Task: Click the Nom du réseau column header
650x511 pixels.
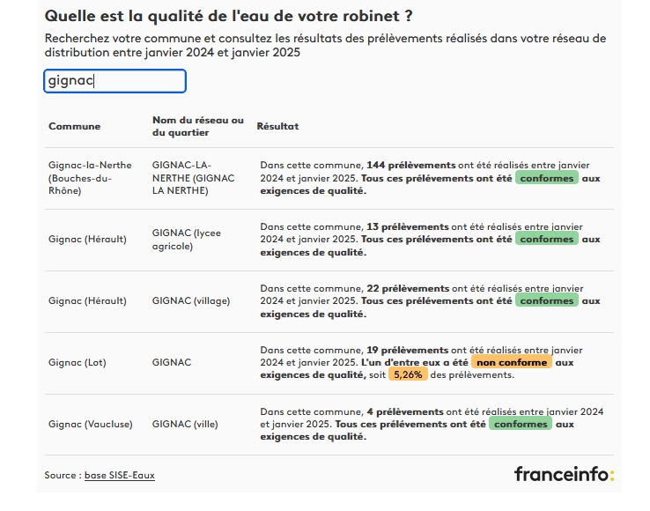Action: [198, 126]
